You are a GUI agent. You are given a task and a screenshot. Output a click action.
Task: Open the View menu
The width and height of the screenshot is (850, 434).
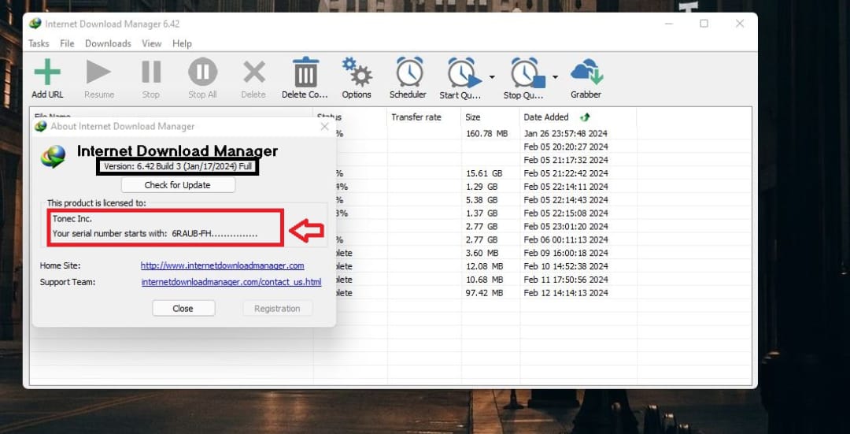pos(152,43)
